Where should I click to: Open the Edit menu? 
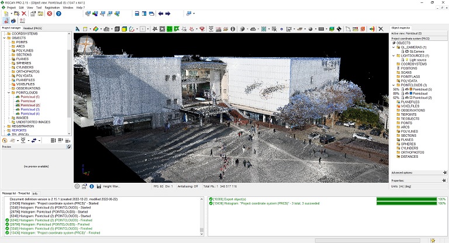[22, 8]
